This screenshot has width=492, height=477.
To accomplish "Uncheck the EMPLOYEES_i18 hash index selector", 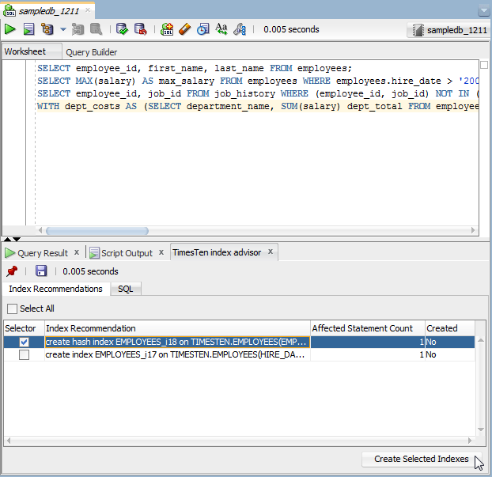I will pyautogui.click(x=24, y=342).
